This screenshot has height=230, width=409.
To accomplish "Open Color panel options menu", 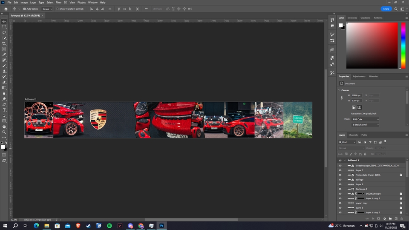I will tap(406, 18).
